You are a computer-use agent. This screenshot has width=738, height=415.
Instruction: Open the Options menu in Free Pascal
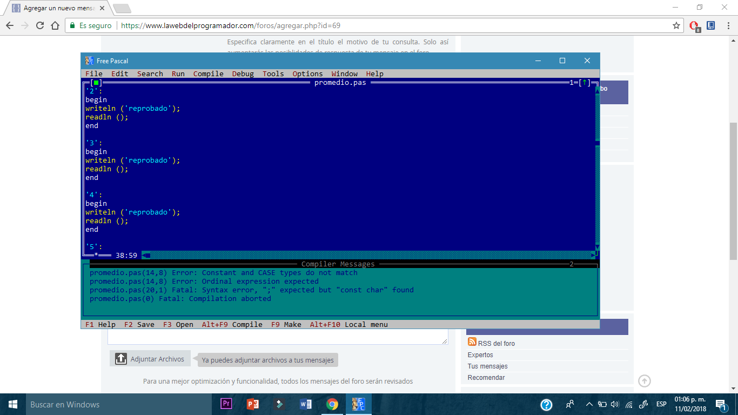click(x=308, y=74)
